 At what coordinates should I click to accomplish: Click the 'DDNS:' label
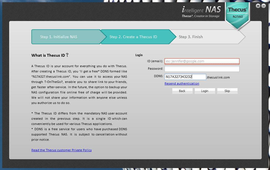click(x=158, y=76)
